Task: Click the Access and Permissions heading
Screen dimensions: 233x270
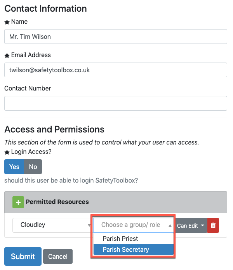Action: pos(54,129)
